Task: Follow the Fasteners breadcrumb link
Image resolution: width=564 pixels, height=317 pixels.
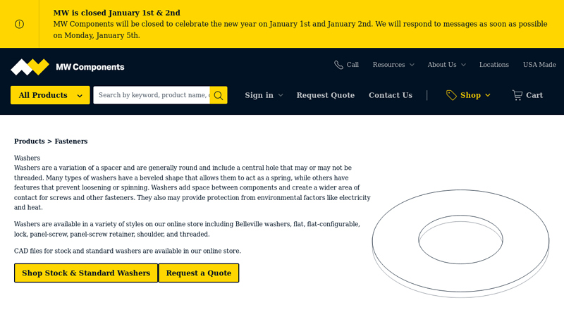Action: tap(71, 142)
